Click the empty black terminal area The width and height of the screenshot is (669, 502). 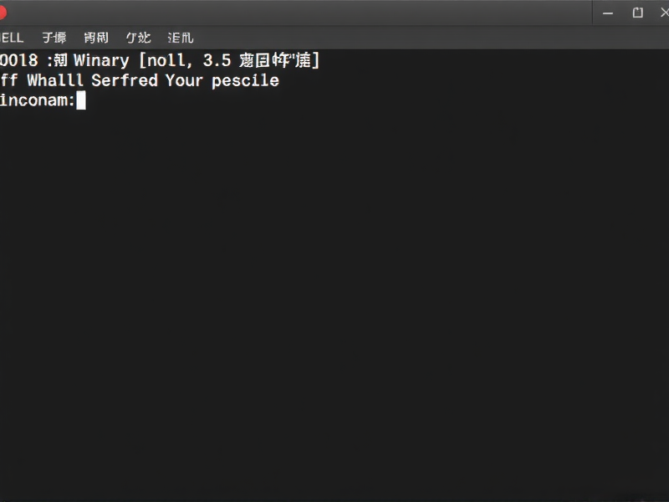334,293
